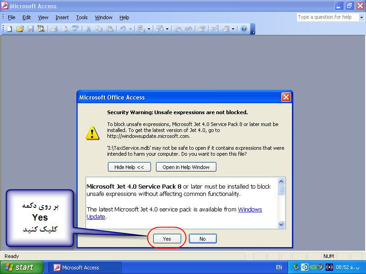This screenshot has width=366, height=274.
Task: Click the Ready status bar text
Action: [12, 256]
